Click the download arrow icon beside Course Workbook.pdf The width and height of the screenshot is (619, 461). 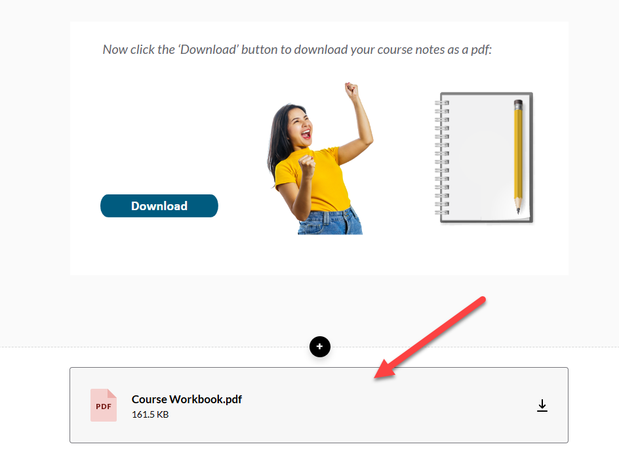[542, 405]
